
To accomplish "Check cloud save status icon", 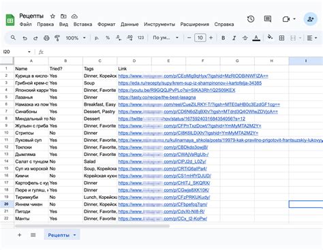I will pyautogui.click(x=74, y=16).
